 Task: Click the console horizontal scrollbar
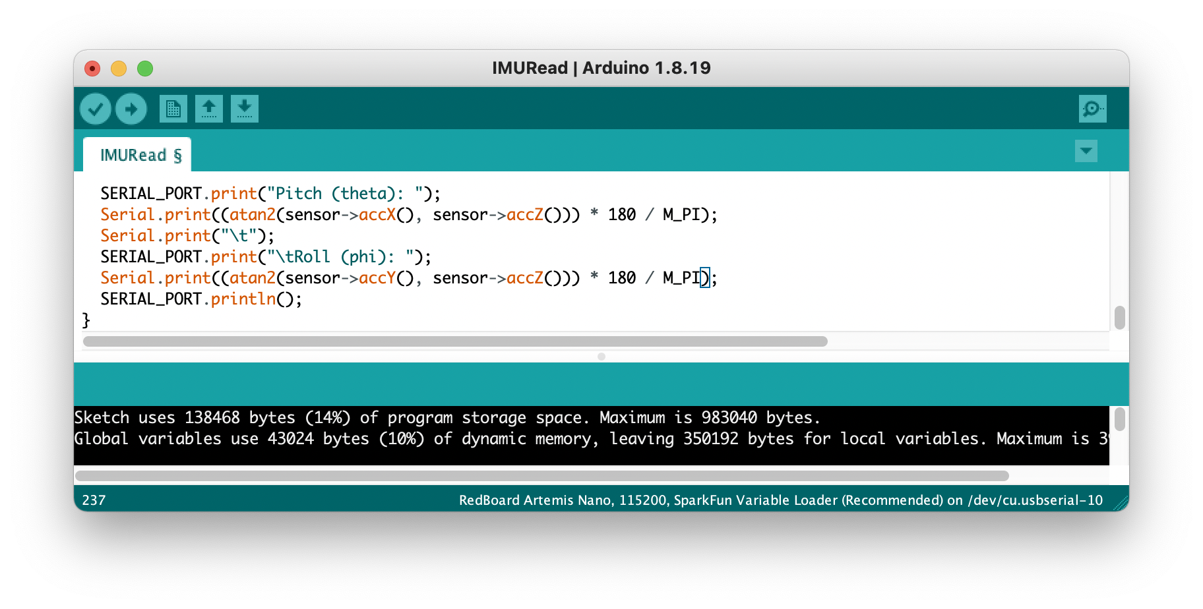coord(542,476)
